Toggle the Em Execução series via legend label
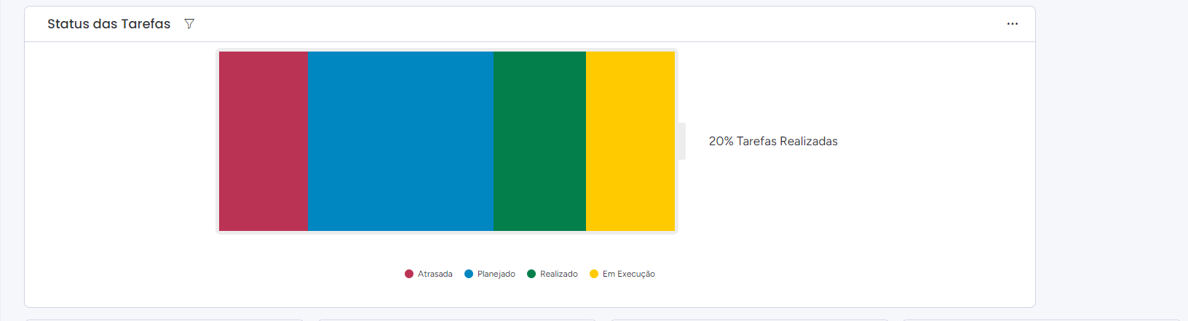The image size is (1188, 321). tap(629, 274)
